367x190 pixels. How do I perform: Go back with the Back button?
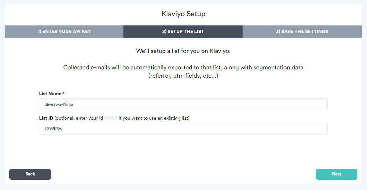point(30,174)
